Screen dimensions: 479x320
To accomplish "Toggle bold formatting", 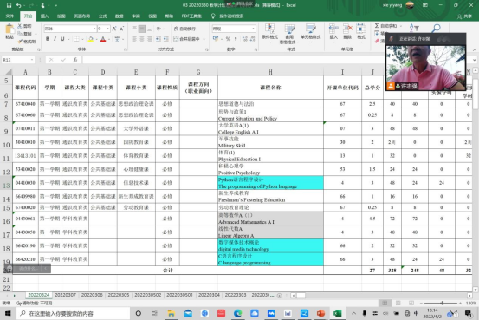I will tap(48, 39).
